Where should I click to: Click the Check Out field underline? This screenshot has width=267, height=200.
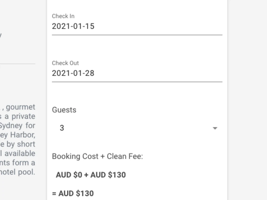(137, 82)
